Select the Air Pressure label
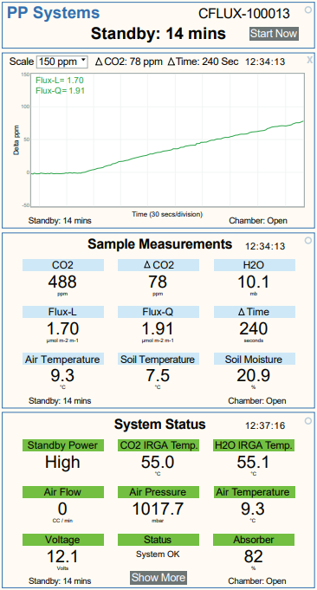This screenshot has height=590, width=317. tap(158, 492)
